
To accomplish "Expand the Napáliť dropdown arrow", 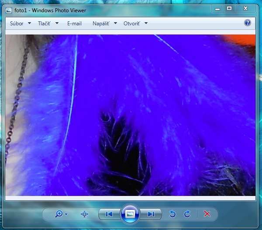I will click(115, 24).
